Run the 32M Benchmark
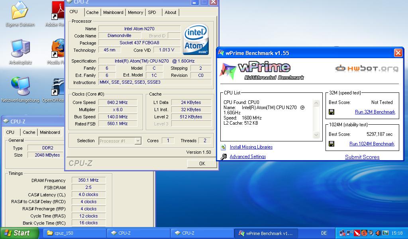 tap(375, 112)
